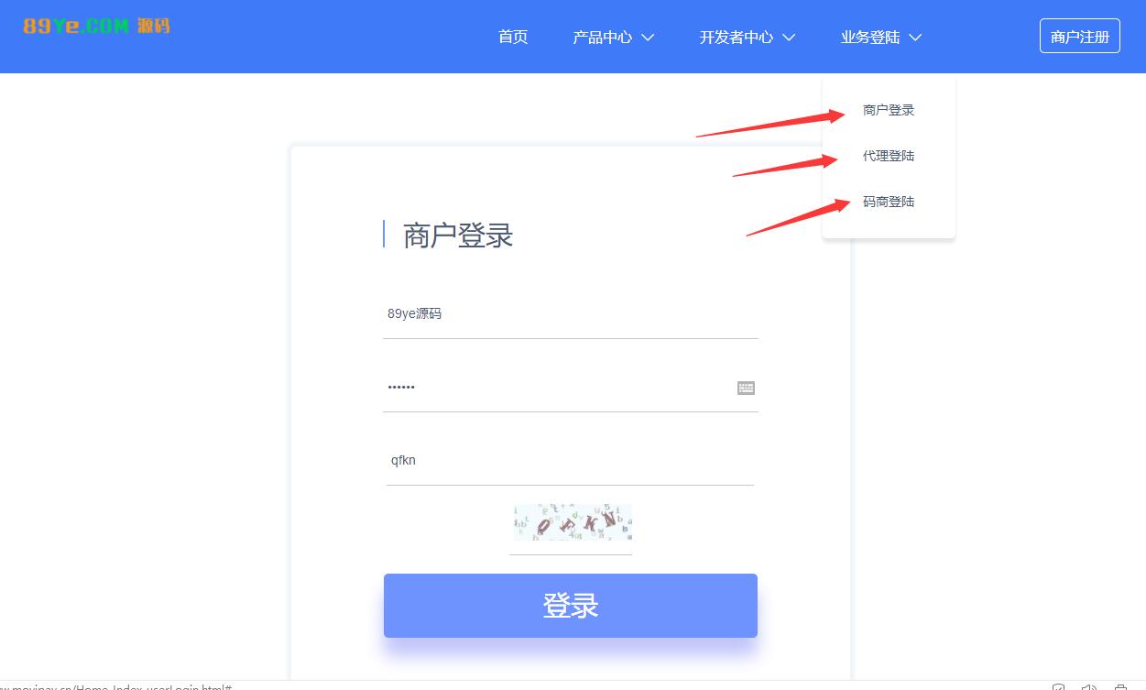Screen dimensions: 1146x690
Task: Click the shield icon in the status bar
Action: click(x=1058, y=686)
